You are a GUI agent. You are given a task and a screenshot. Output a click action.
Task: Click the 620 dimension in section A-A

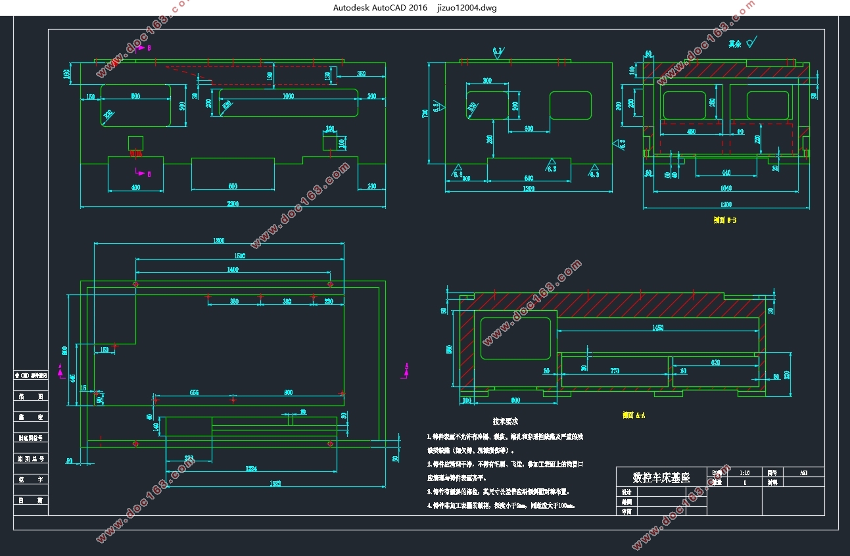coord(715,362)
